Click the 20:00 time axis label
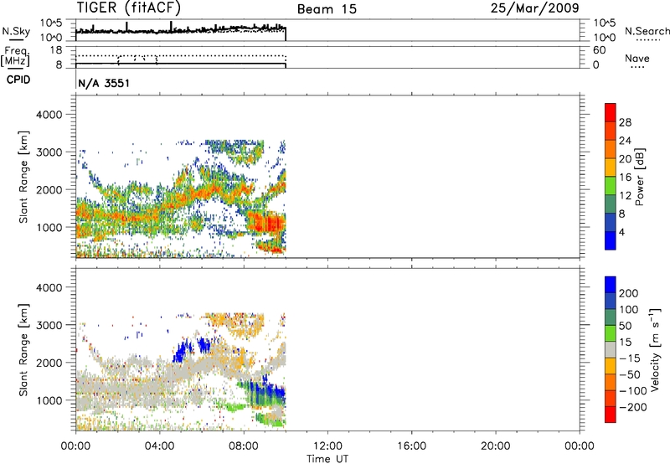This screenshot has height=464, width=670. tap(496, 446)
